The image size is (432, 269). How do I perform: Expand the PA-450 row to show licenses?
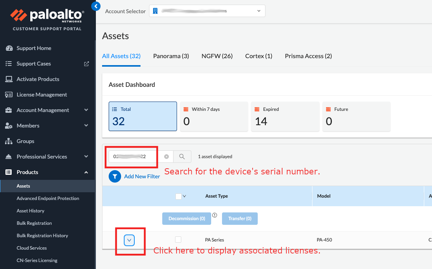coord(129,240)
